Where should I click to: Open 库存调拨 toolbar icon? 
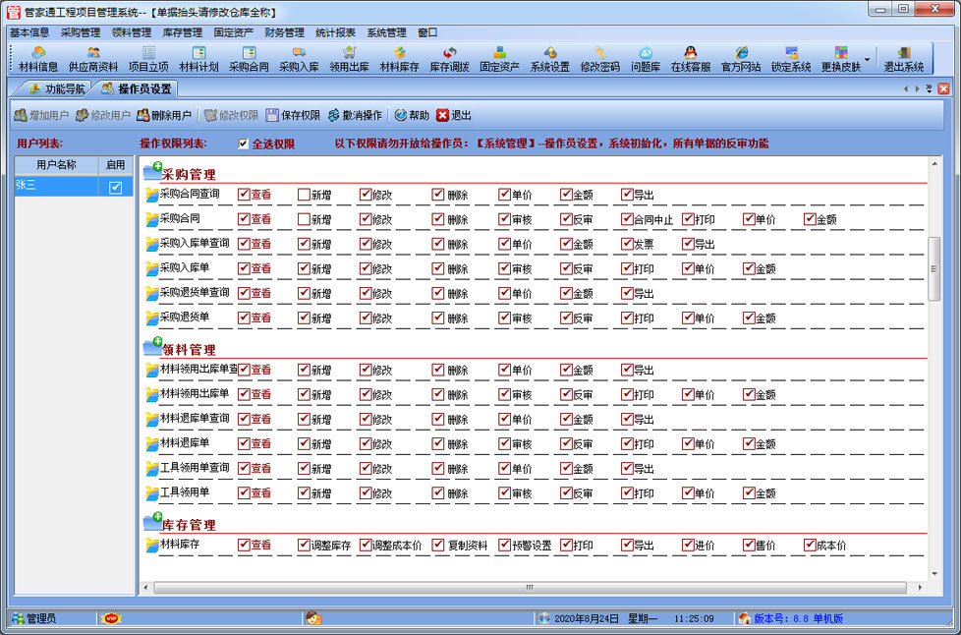point(449,59)
